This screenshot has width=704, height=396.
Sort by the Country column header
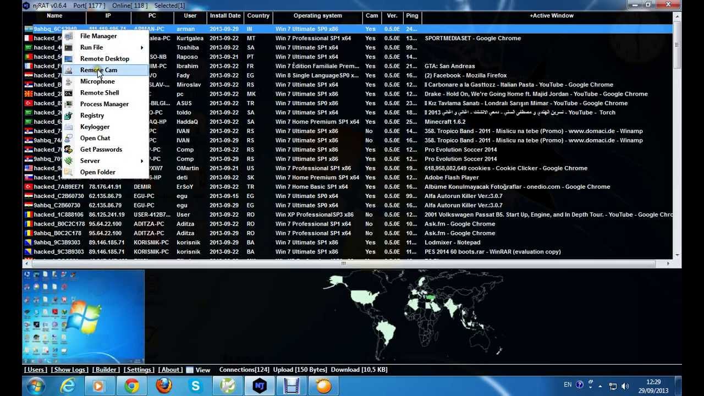tap(258, 16)
